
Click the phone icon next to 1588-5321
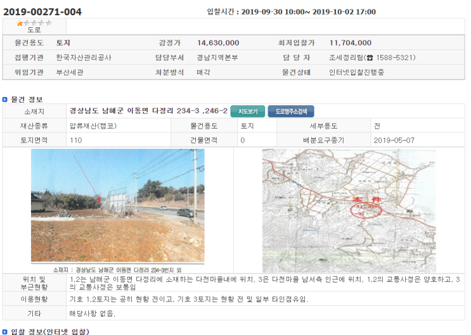pos(370,58)
